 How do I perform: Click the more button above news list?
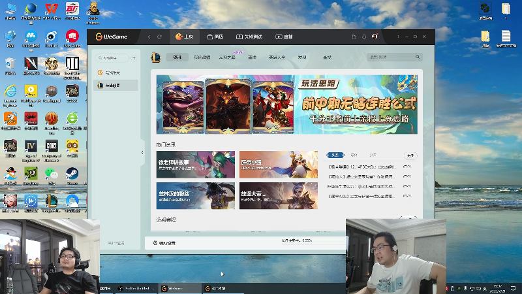[410, 155]
